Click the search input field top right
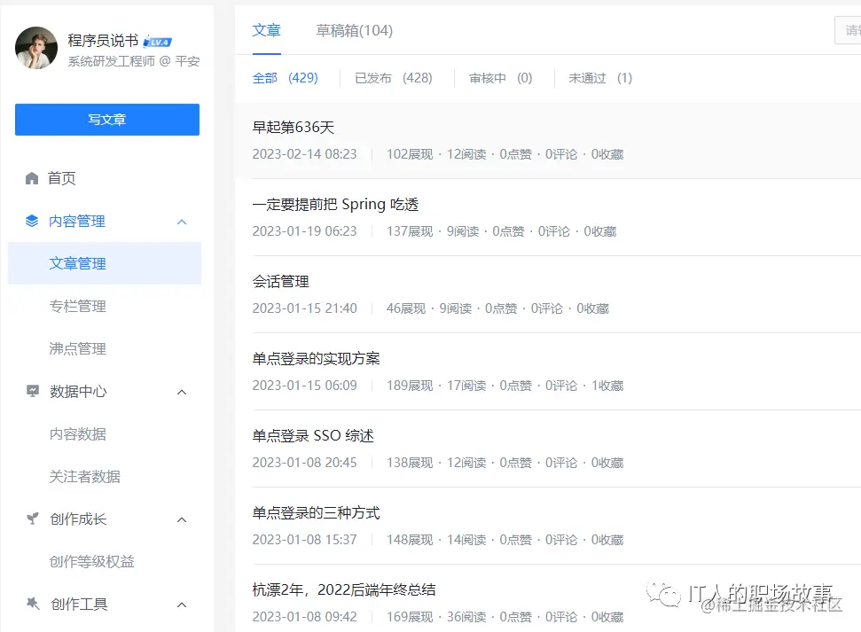Screen dimensions: 861x632 coord(849,30)
